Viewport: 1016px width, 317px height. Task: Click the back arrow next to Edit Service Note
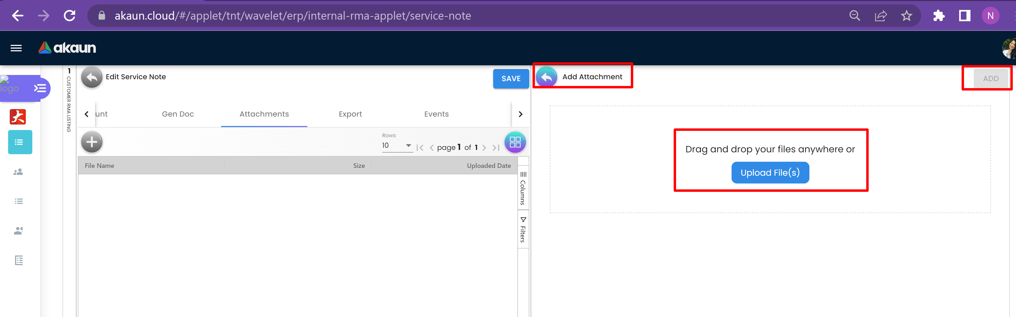92,77
